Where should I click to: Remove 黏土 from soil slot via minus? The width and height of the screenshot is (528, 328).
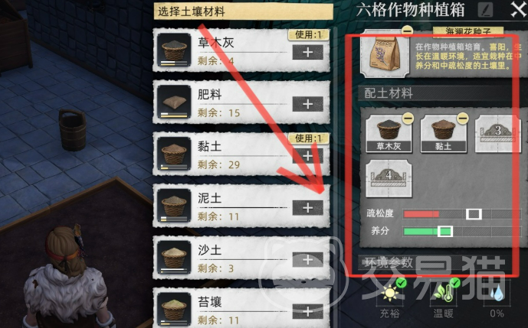tap(463, 119)
